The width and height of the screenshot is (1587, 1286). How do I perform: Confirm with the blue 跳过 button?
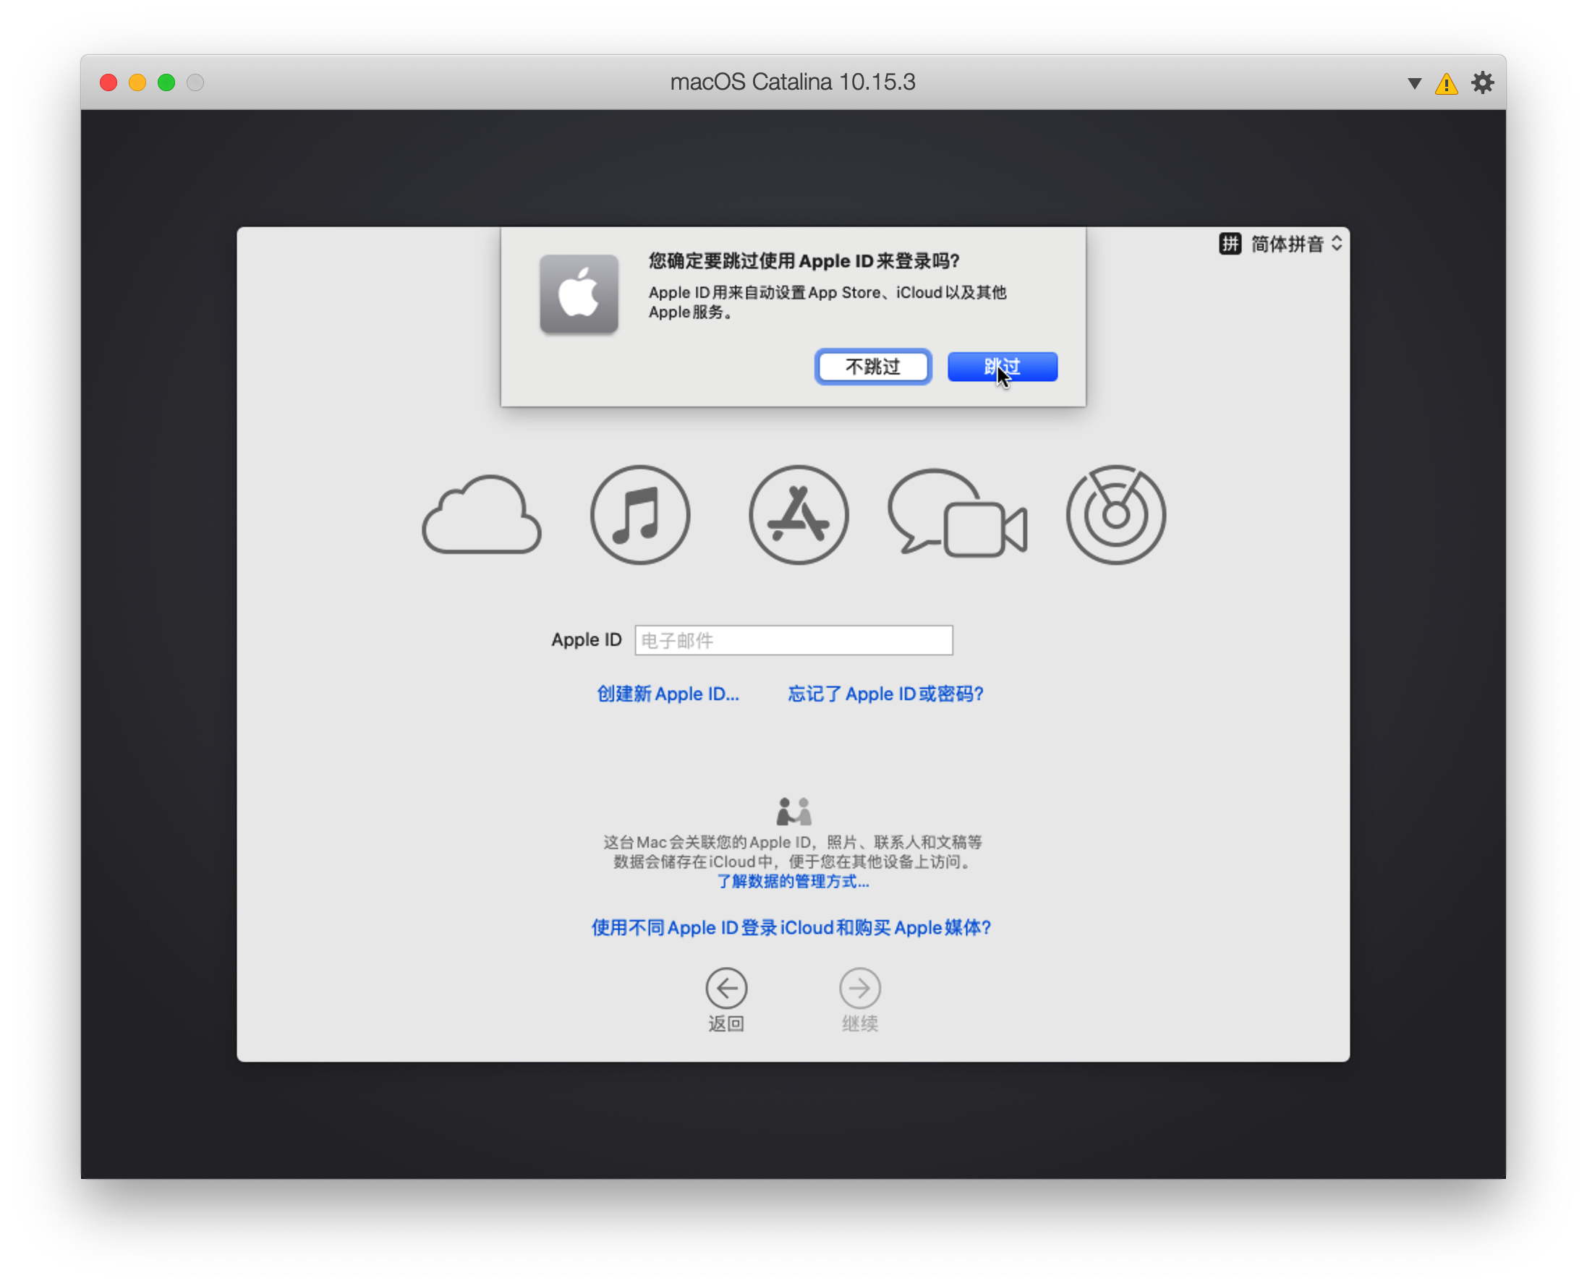point(1003,367)
